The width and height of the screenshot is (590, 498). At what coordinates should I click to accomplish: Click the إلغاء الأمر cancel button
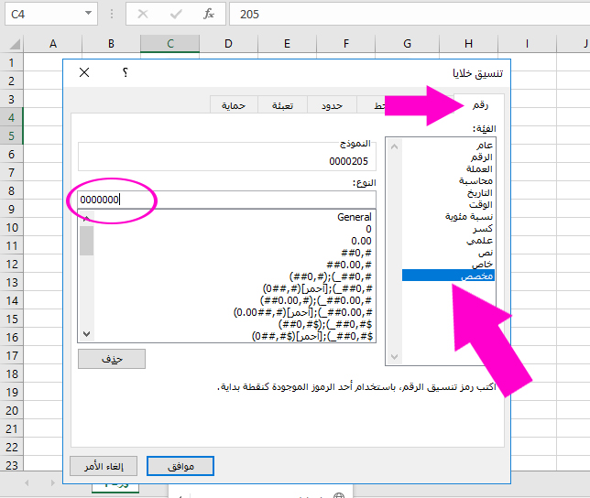(x=104, y=466)
